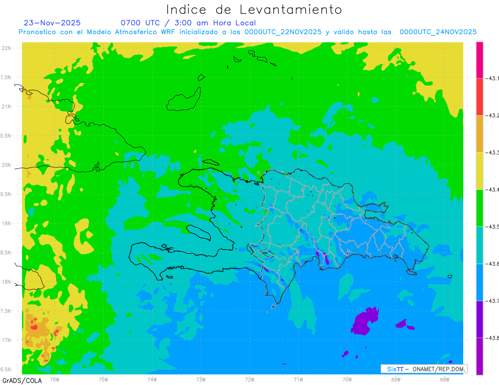Click the '20N' latitude label
The height and width of the screenshot is (385, 499).
(7, 165)
